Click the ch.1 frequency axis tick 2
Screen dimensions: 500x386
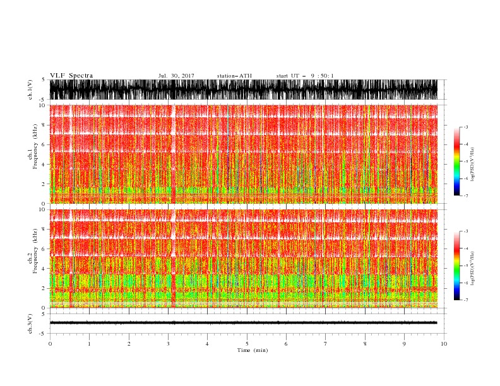tap(44, 184)
